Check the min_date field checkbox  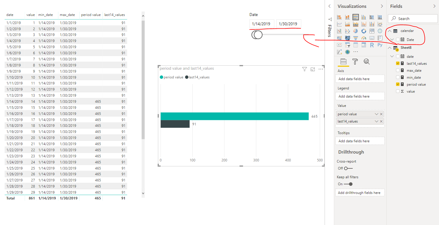click(398, 77)
